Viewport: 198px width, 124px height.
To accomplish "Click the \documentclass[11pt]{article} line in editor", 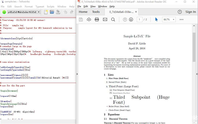I will [16, 38].
